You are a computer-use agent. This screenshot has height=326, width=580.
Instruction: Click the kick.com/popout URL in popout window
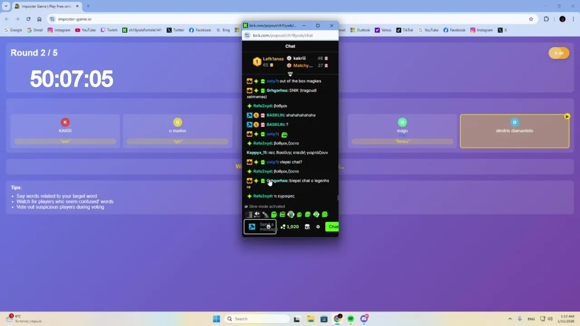pos(283,35)
